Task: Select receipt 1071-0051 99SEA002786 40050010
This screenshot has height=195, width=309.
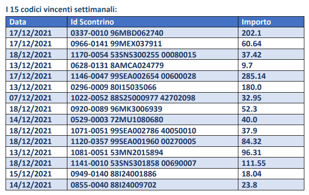Action: pos(133,130)
